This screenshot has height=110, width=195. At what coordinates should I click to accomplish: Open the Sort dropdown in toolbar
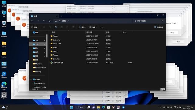coord(82,27)
